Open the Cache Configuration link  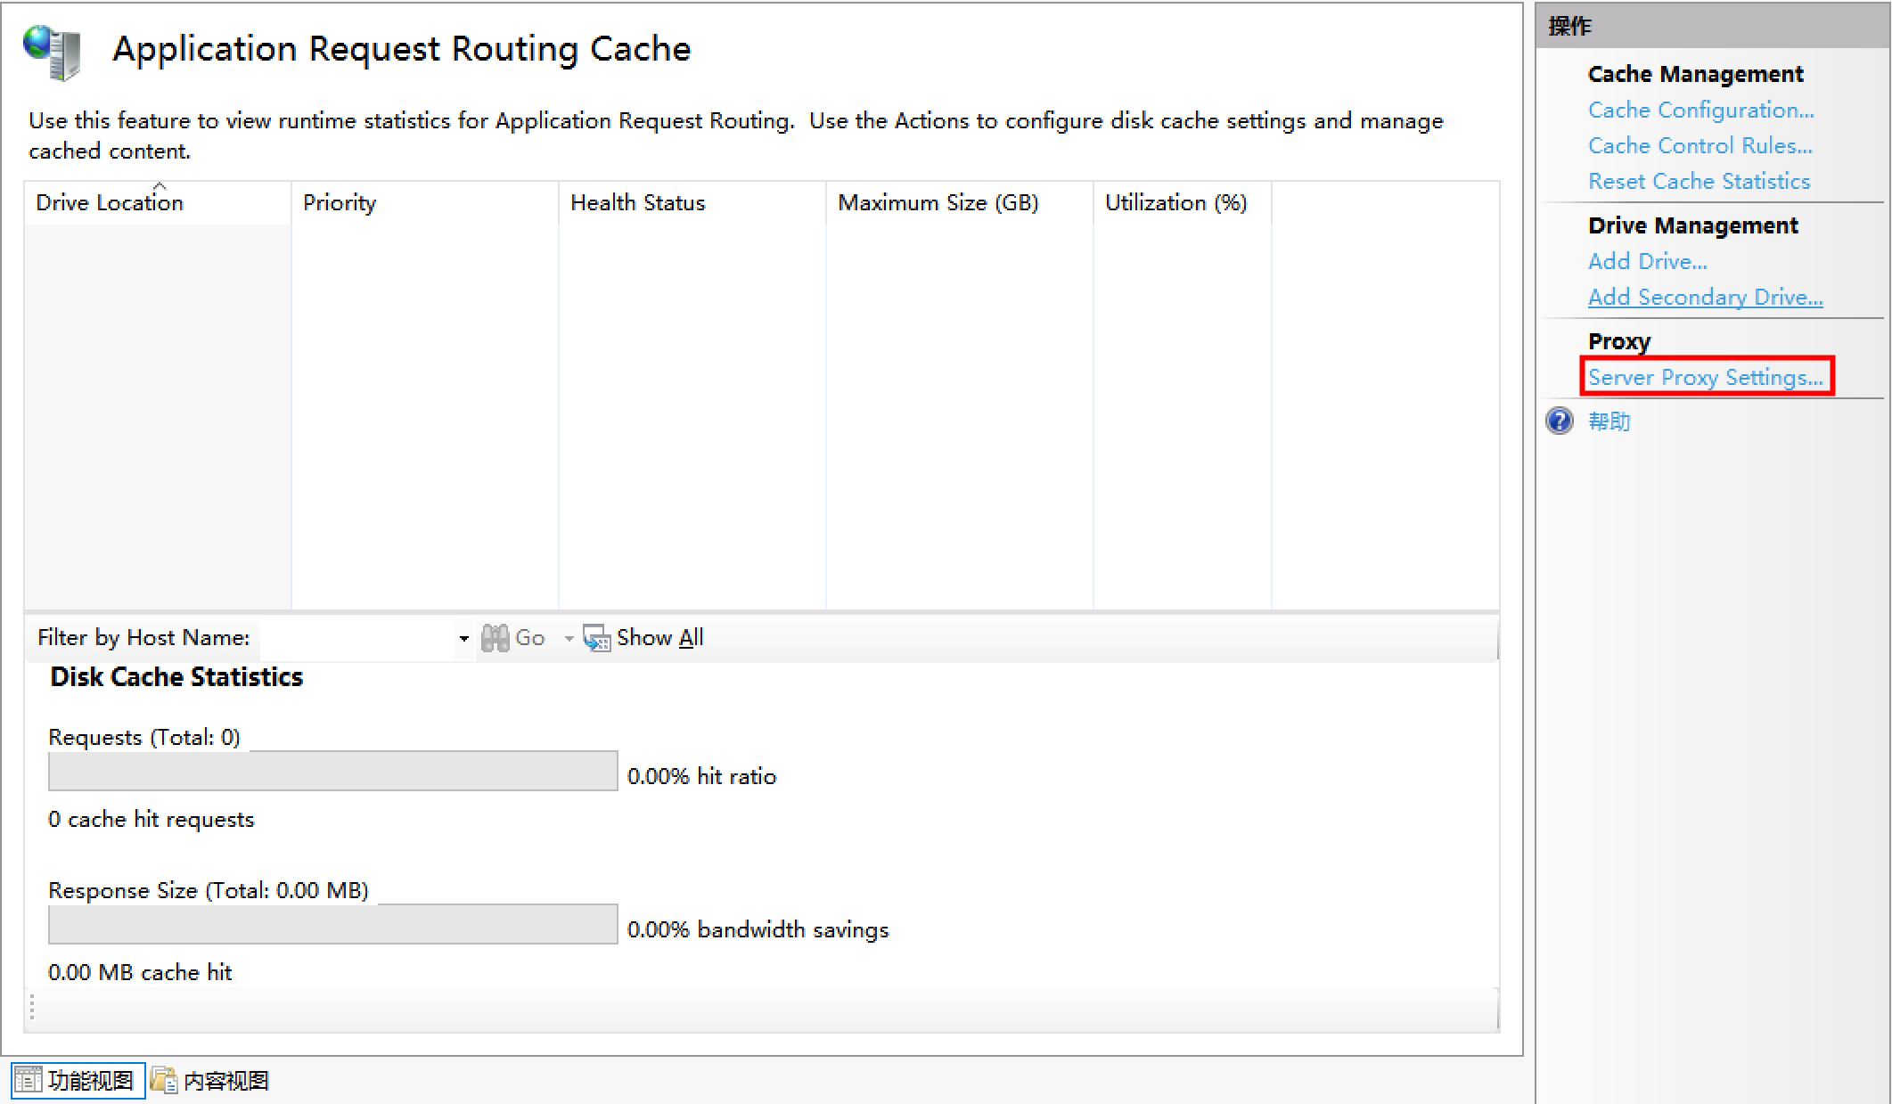tap(1700, 110)
